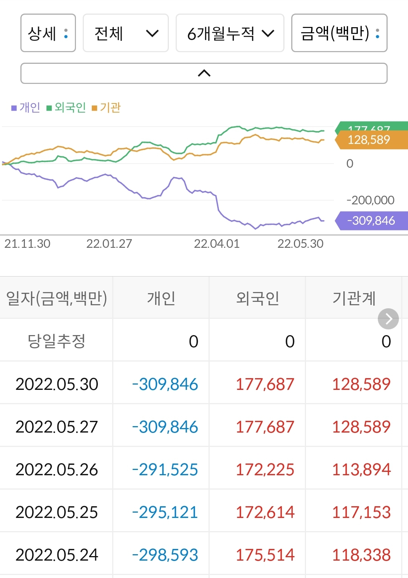The image size is (408, 578).
Task: Open the 6개월누적 dropdown
Action: click(x=230, y=33)
